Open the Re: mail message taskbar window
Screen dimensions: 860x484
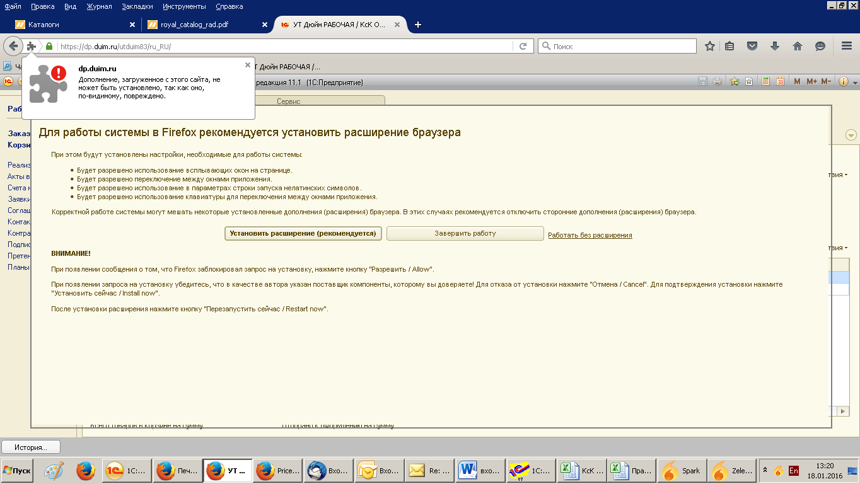[429, 470]
